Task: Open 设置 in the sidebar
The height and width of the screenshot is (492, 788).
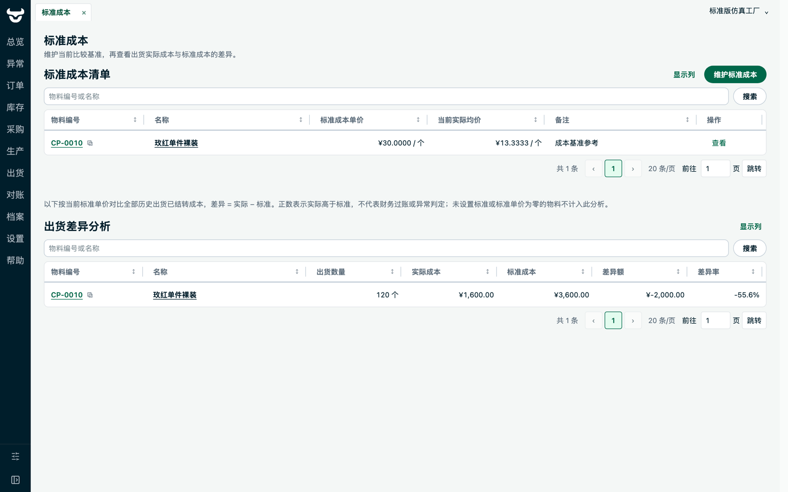Action: pyautogui.click(x=15, y=239)
